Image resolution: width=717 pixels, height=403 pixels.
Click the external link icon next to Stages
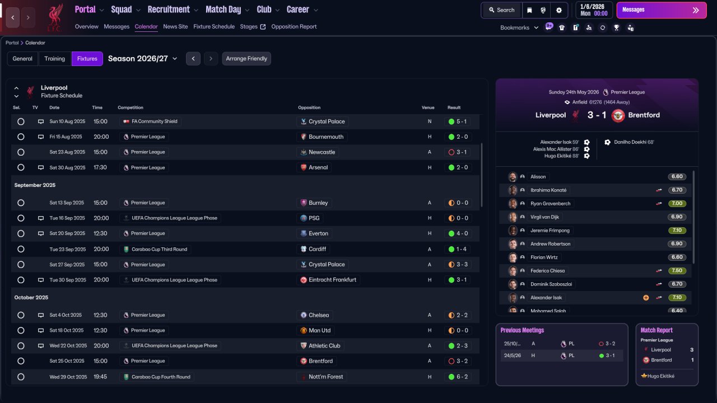click(263, 27)
